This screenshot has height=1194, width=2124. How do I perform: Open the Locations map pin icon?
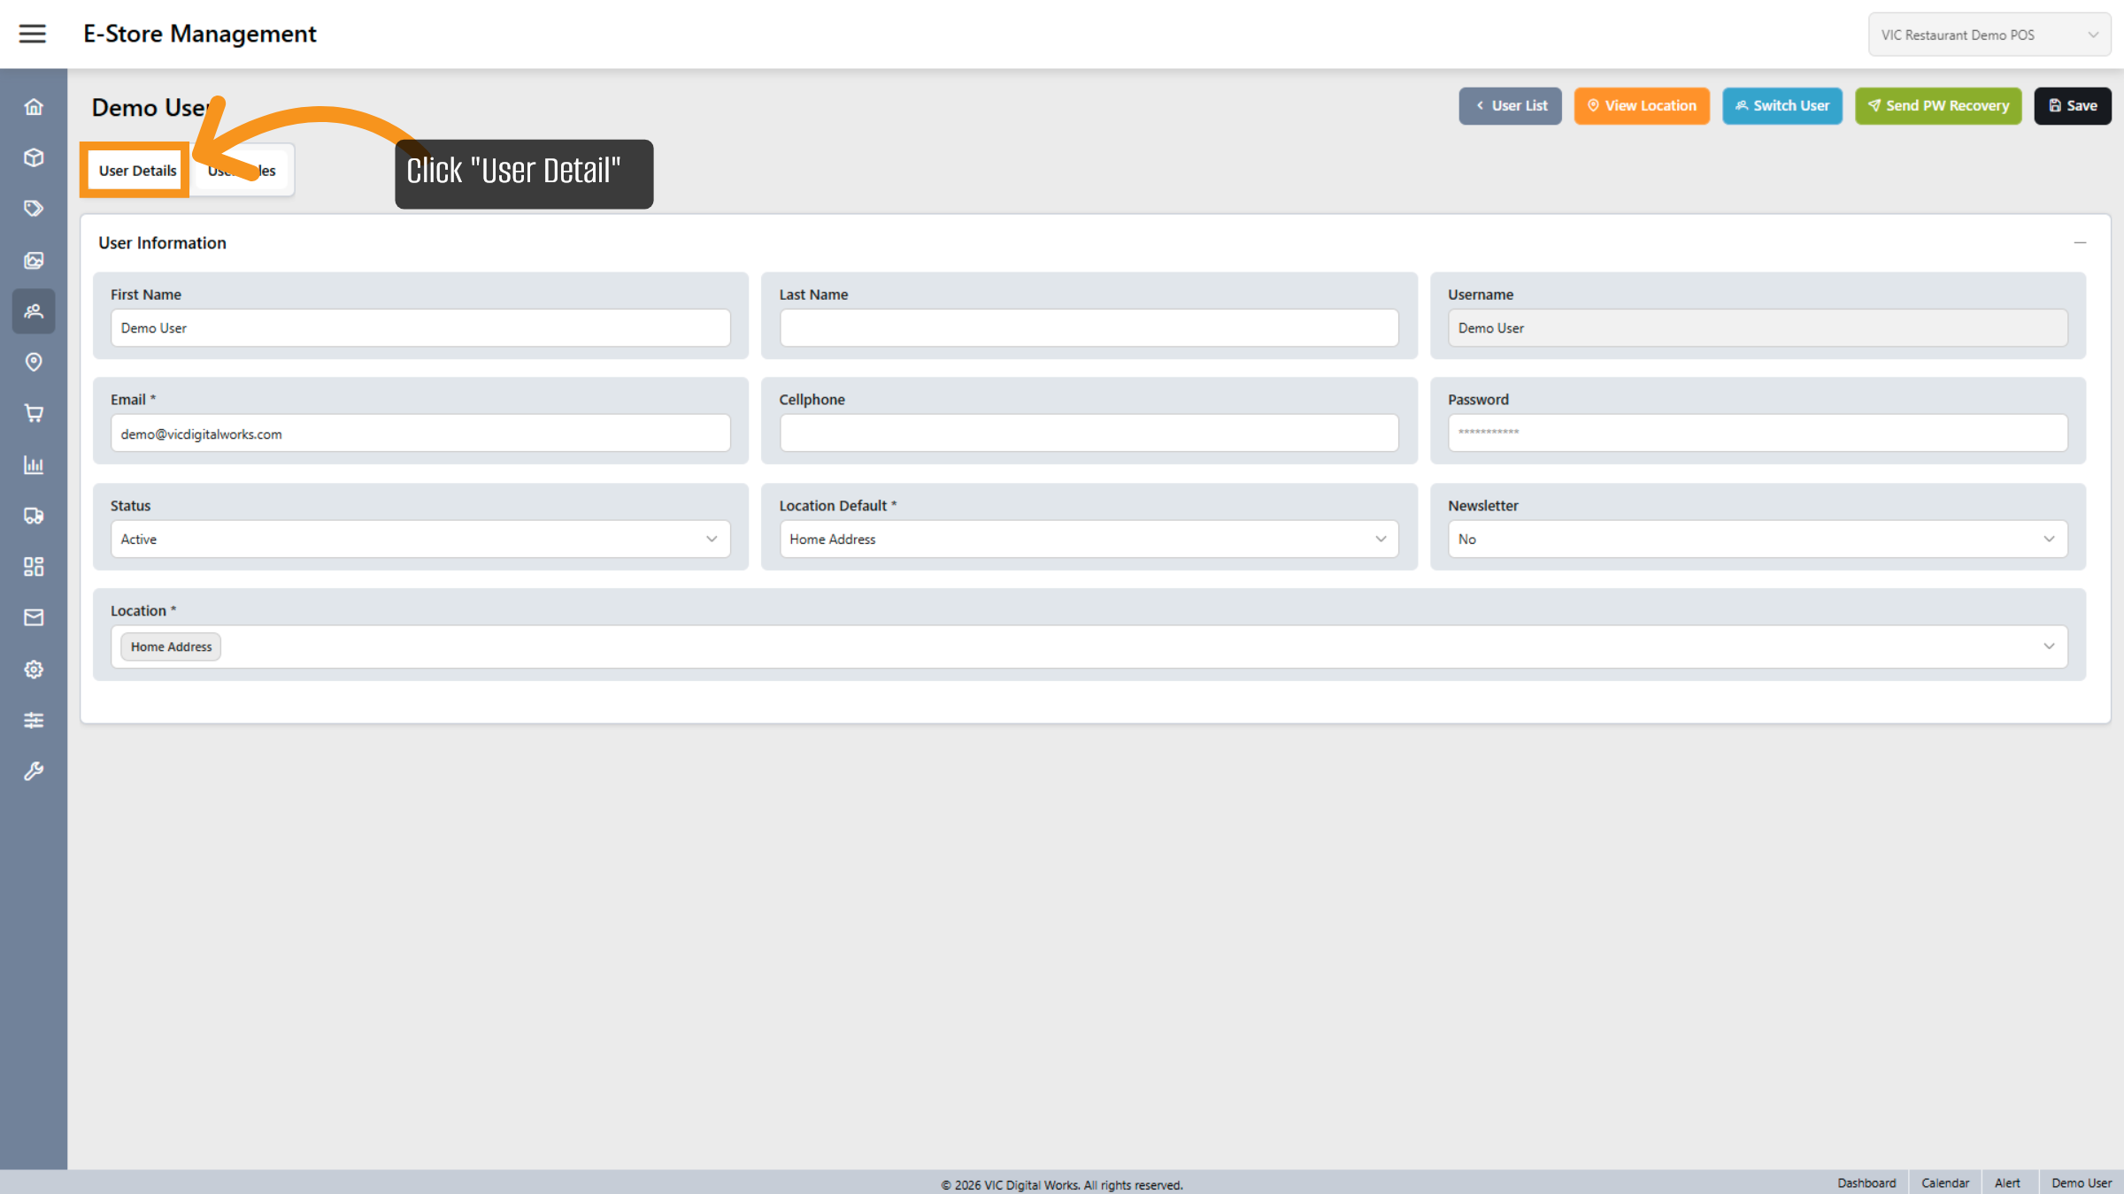click(34, 362)
